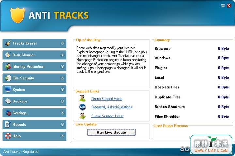This screenshot has width=235, height=156.
Task: Click the 0 Byte value for Files Shredder
Action: (224, 117)
